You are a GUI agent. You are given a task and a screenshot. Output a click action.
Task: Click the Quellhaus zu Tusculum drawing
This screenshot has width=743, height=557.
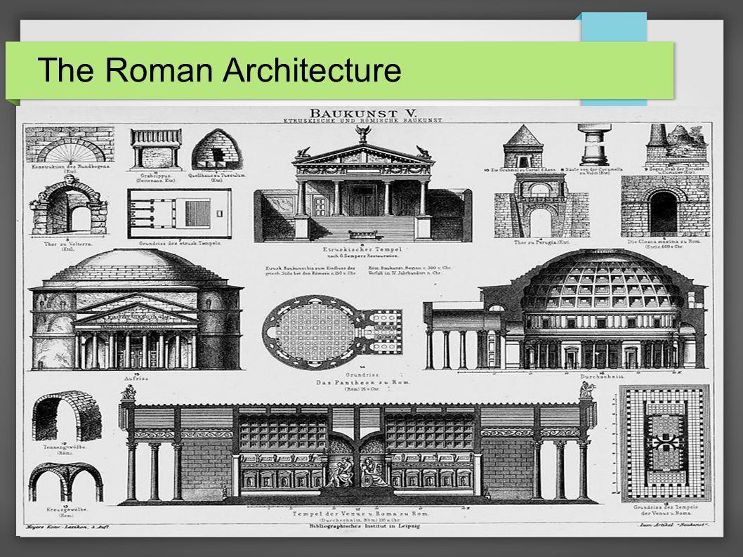coord(217,150)
